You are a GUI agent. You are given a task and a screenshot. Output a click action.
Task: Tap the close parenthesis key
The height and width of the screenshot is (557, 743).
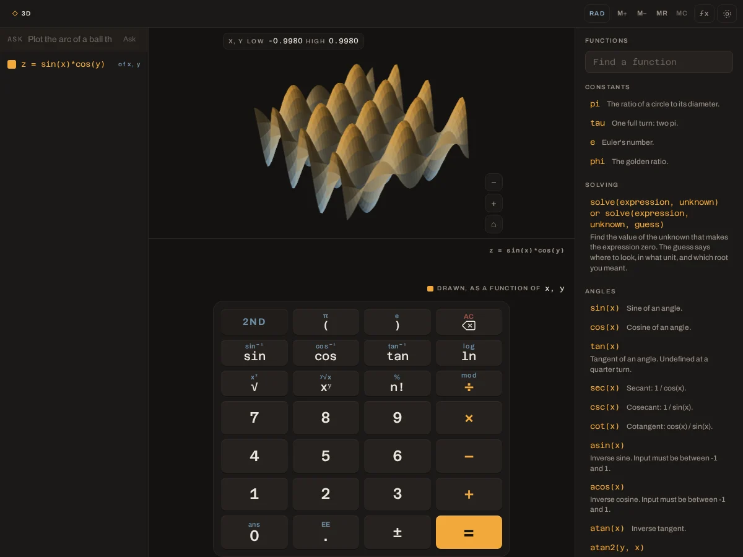pyautogui.click(x=398, y=322)
